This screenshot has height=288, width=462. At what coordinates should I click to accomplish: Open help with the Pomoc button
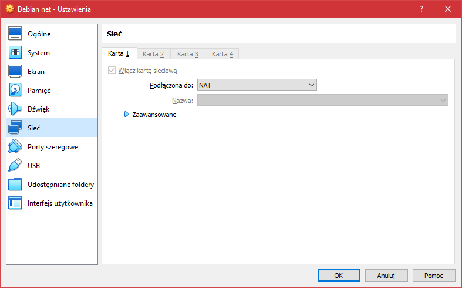click(433, 275)
